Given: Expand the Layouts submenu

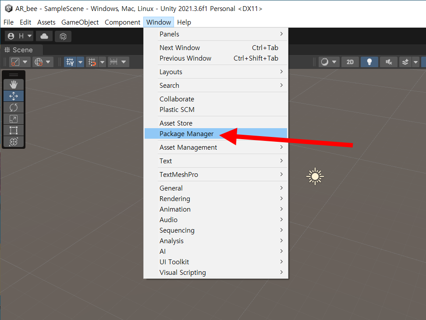Looking at the screenshot, I should coord(216,72).
